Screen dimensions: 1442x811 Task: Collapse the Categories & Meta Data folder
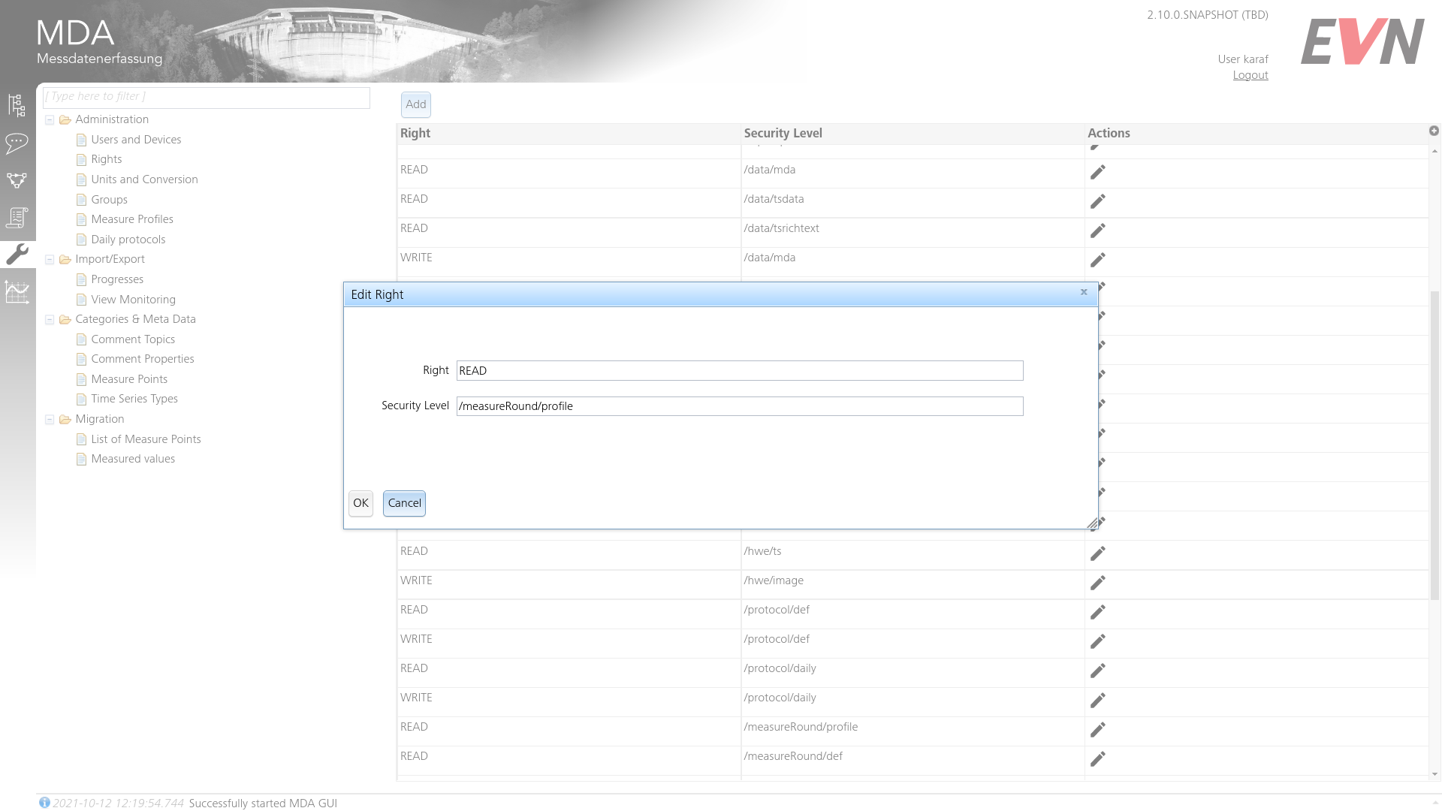pos(50,319)
